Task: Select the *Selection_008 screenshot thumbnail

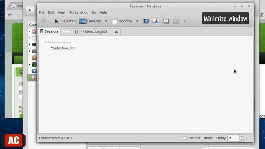Action: [58, 42]
